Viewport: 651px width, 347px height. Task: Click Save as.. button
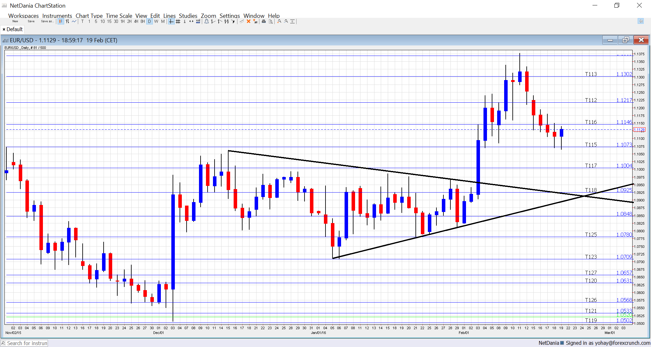(47, 21)
